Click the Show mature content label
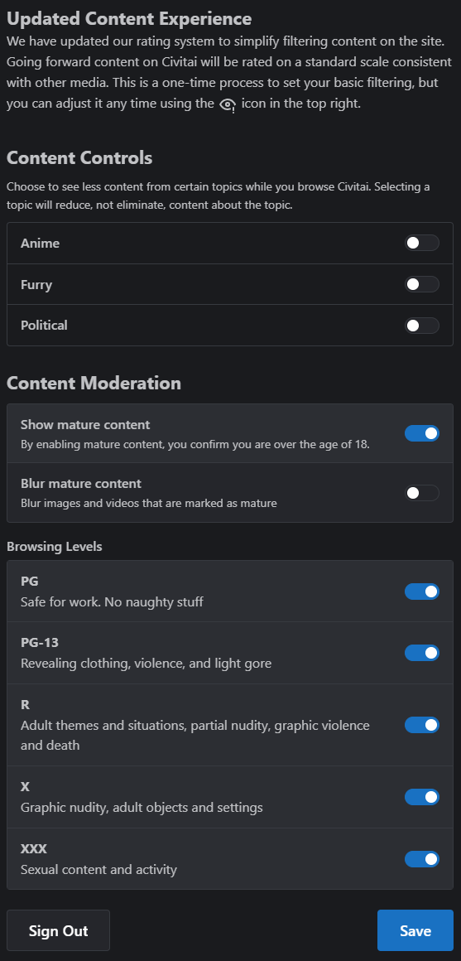 tap(85, 425)
